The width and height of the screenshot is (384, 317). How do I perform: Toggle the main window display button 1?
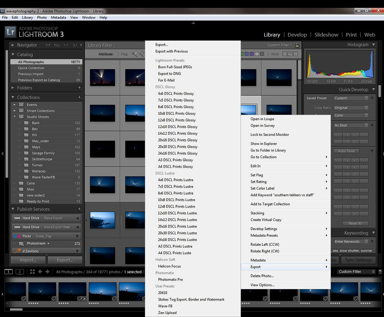9,272
